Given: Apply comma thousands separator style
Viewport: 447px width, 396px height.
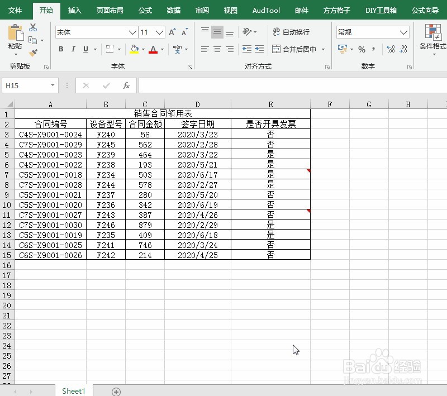Looking at the screenshot, I should [x=373, y=49].
